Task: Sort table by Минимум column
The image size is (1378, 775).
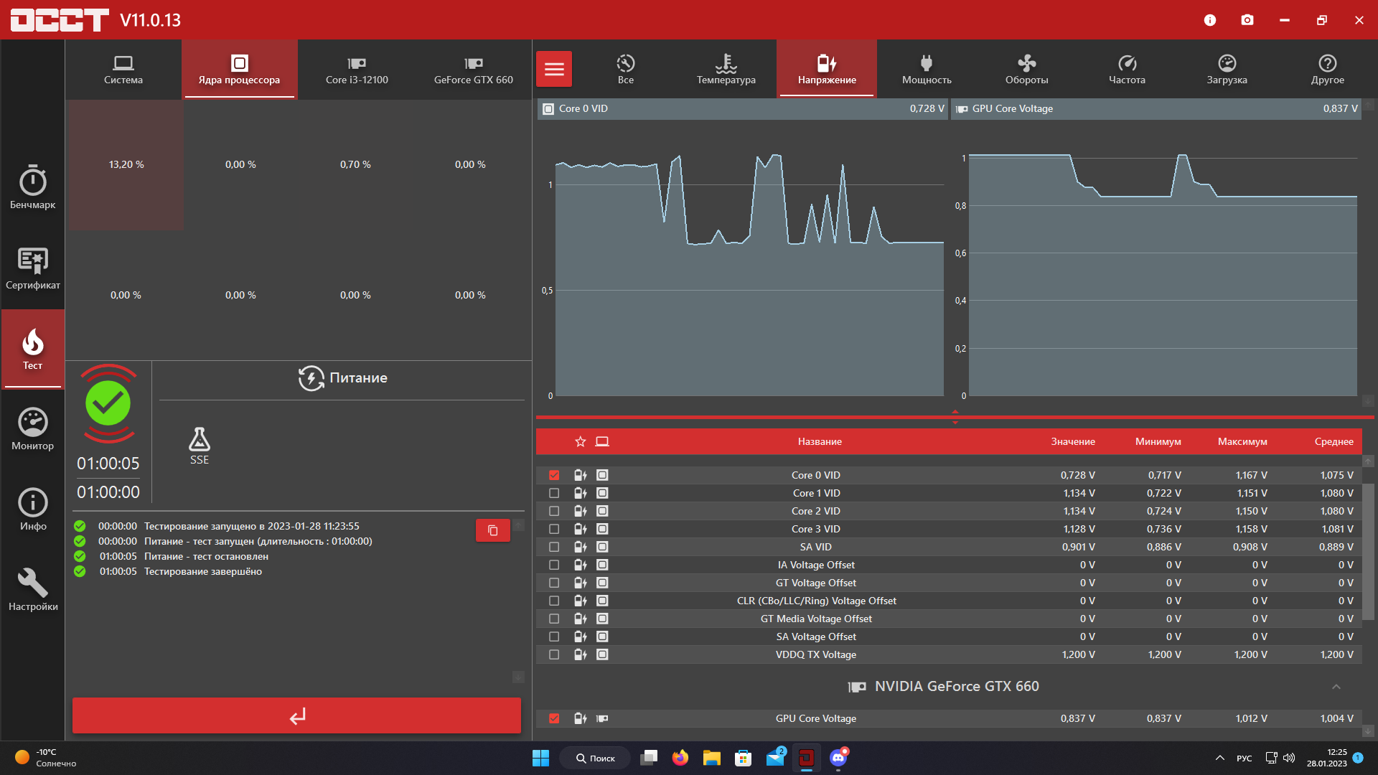Action: (1158, 441)
